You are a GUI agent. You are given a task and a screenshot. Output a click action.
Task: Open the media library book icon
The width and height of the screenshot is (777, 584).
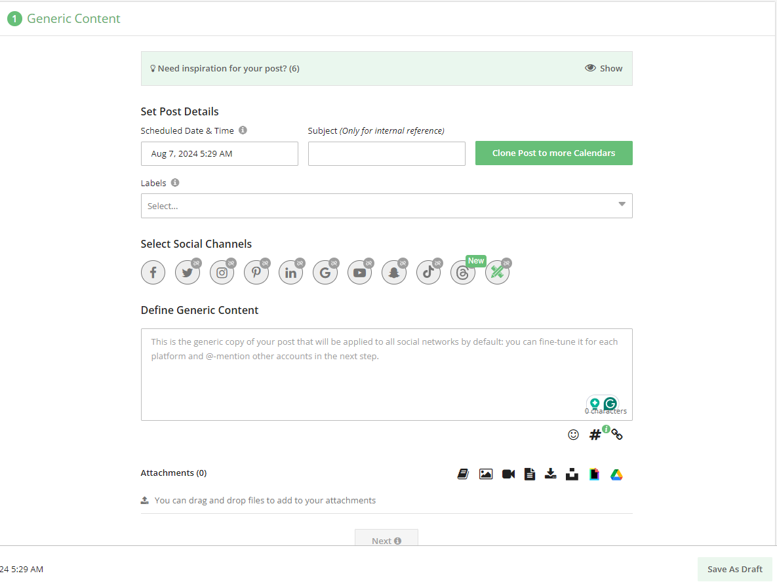tap(463, 474)
